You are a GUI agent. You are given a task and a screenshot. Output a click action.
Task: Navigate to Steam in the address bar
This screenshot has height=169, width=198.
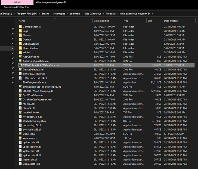click(45, 14)
